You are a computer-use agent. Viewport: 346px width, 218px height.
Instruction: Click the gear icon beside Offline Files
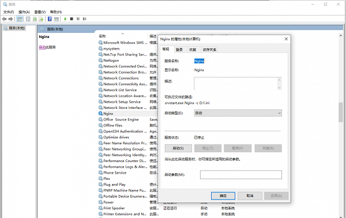coord(100,125)
